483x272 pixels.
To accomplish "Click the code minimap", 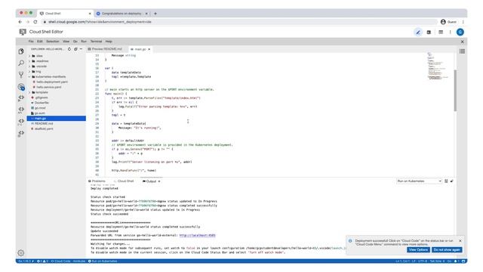I will (438, 66).
